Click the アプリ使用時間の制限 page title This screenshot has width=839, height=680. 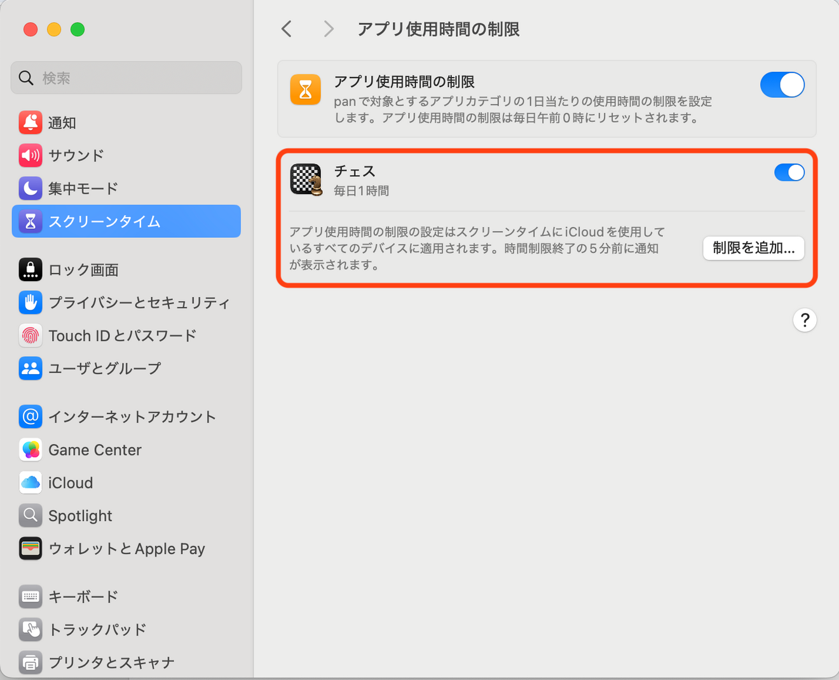tap(439, 29)
